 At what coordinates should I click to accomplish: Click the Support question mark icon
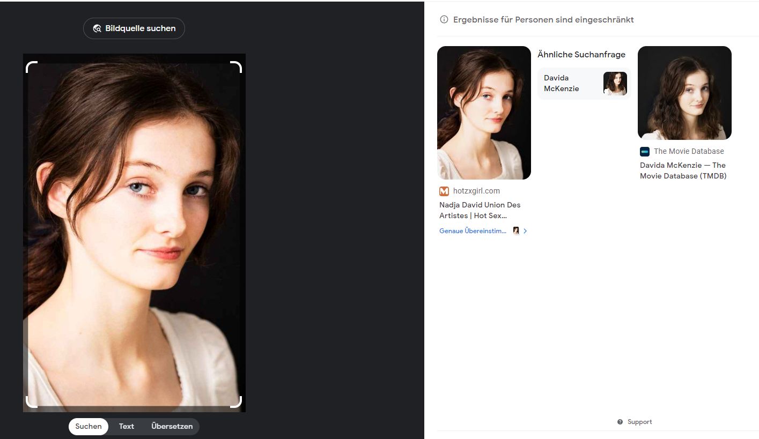(x=620, y=422)
